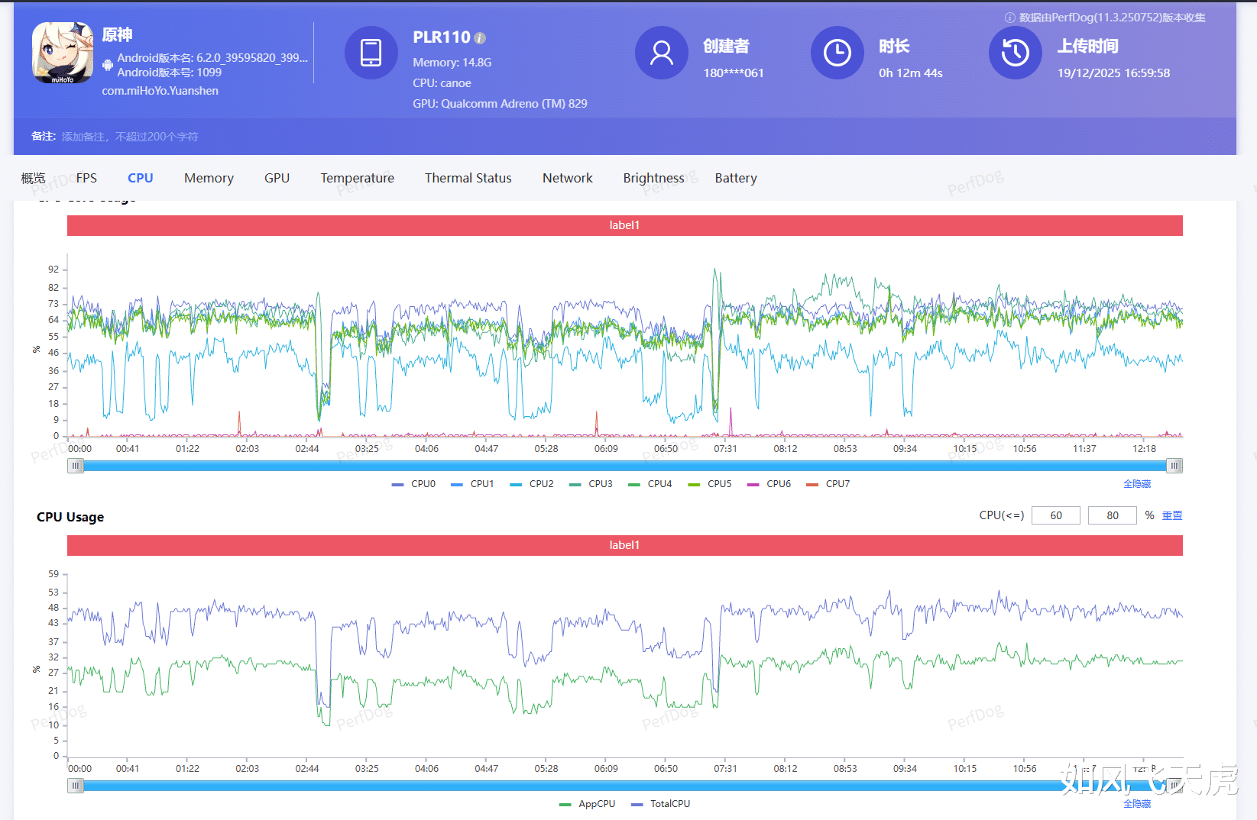The height and width of the screenshot is (820, 1257).
Task: Click the CPU threshold field showing 60
Action: 1055,516
